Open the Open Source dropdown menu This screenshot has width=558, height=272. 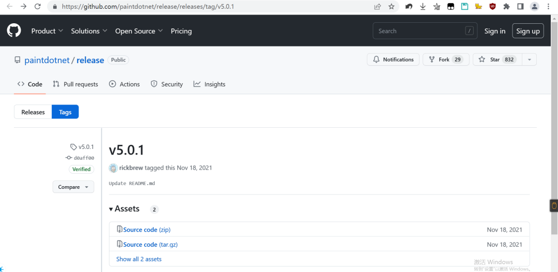[x=139, y=31]
